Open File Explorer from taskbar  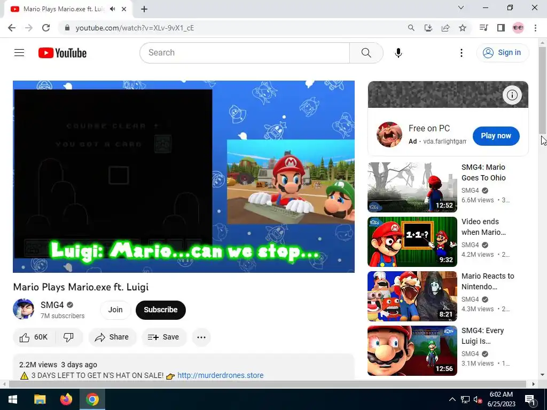pyautogui.click(x=40, y=399)
